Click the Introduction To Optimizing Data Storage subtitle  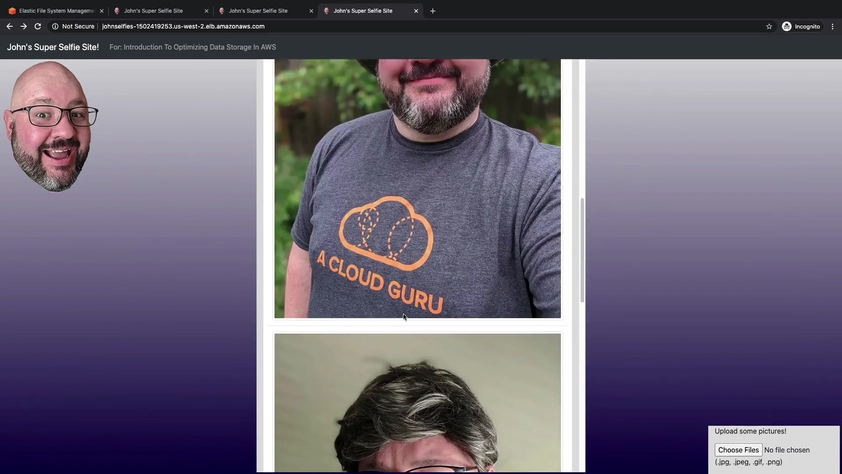[193, 47]
